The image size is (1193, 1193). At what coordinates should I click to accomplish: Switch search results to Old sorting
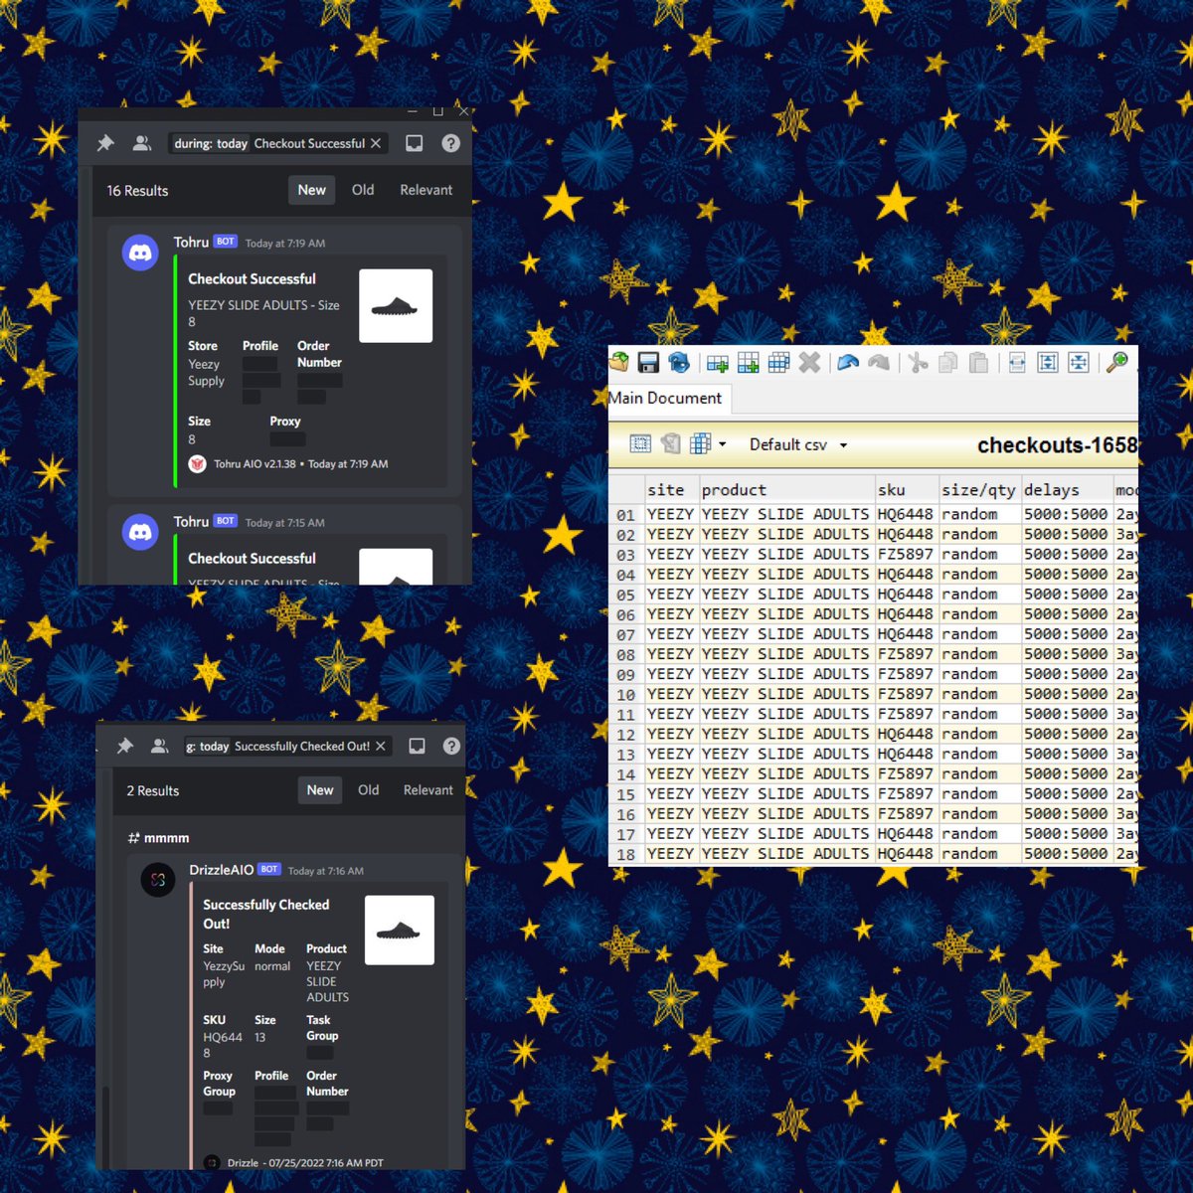(362, 190)
